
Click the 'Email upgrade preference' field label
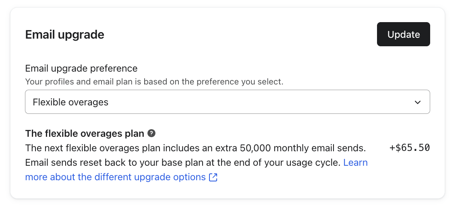[x=81, y=68]
